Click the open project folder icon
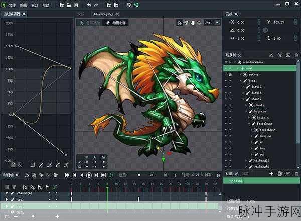The image size is (301, 221). (69, 5)
